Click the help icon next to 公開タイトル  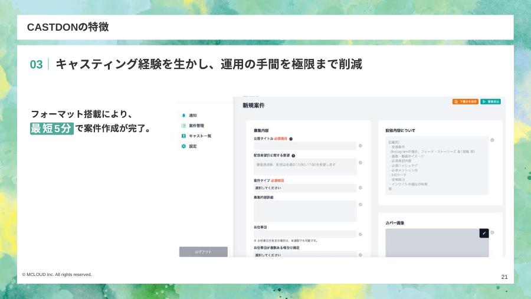point(291,139)
